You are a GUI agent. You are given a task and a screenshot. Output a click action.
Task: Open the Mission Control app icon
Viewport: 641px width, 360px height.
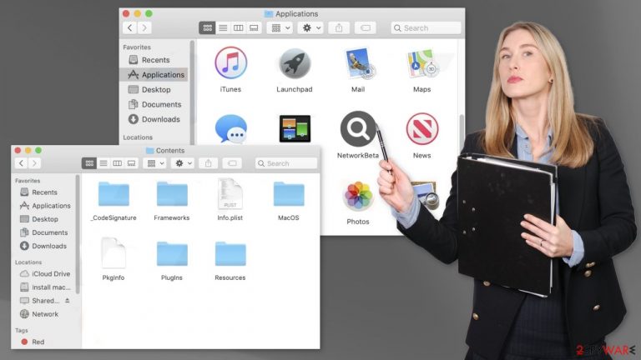click(295, 129)
